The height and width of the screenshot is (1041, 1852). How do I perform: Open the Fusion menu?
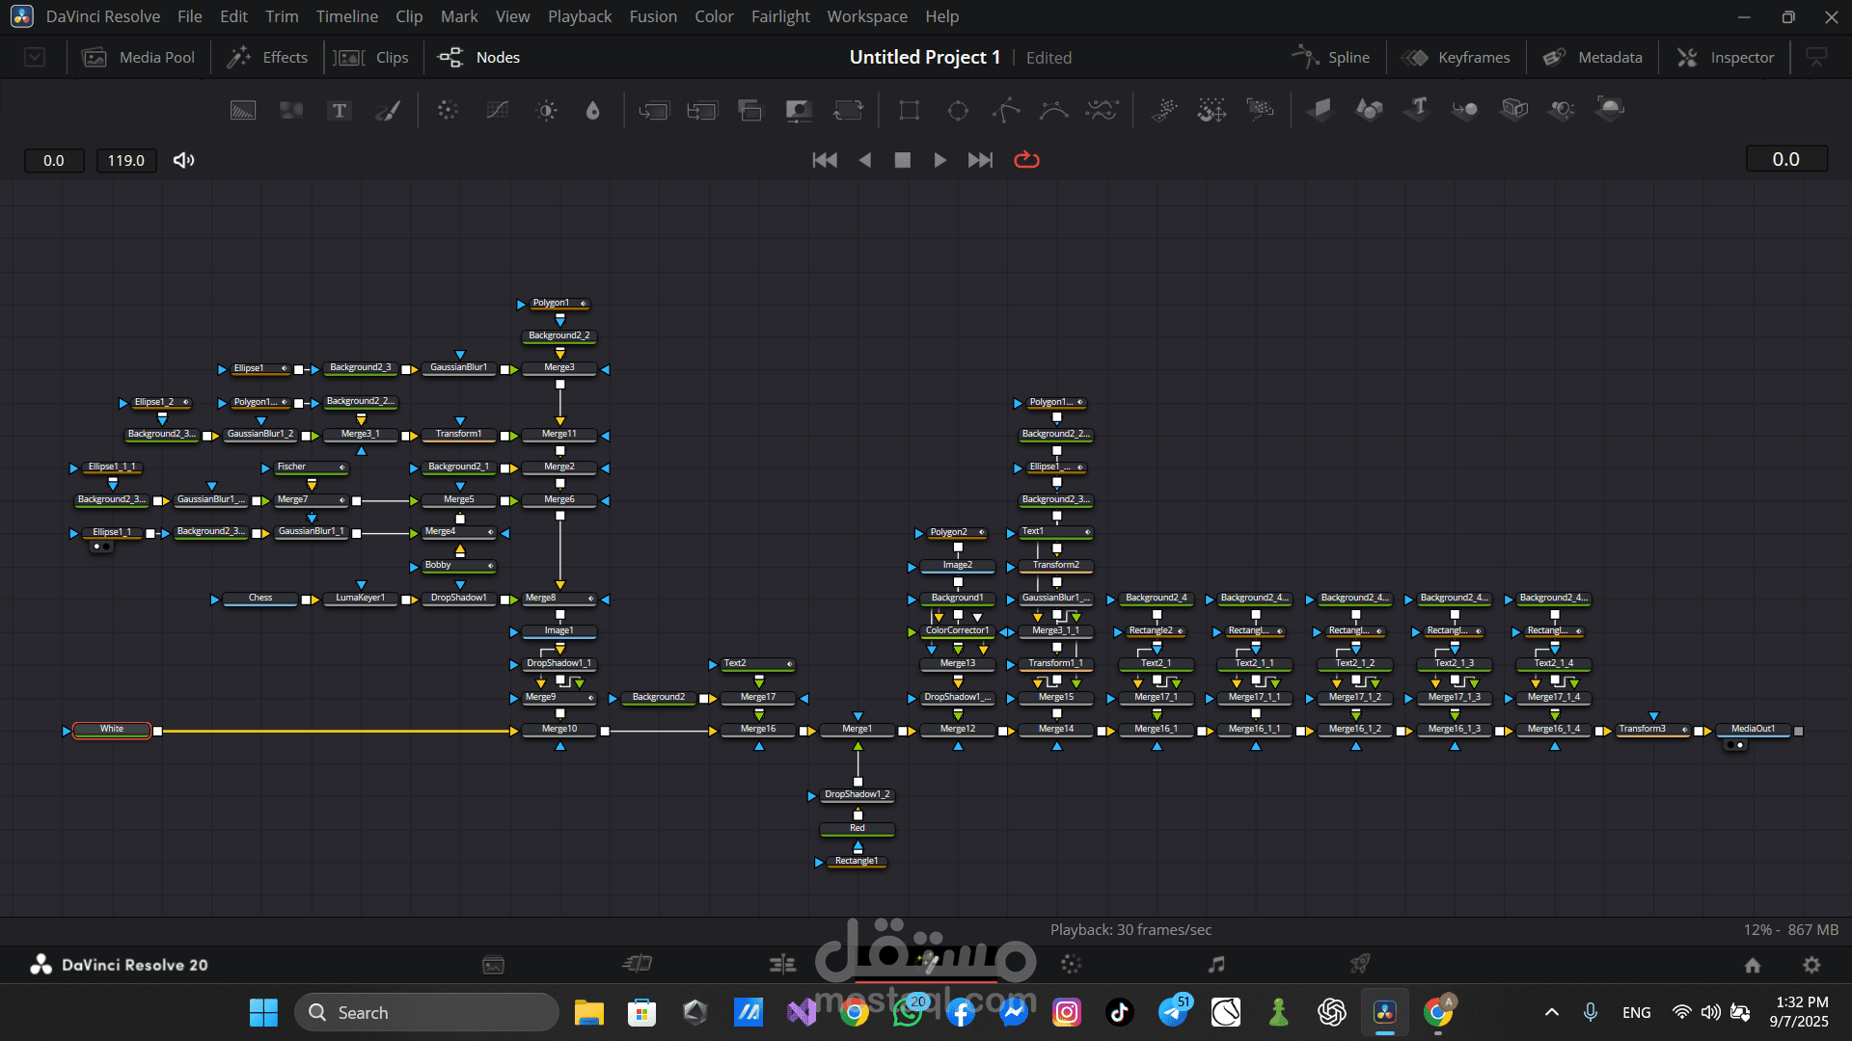(653, 16)
